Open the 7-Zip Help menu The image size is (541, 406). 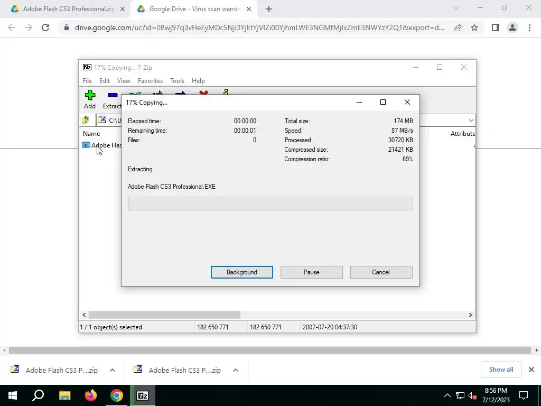click(x=198, y=81)
